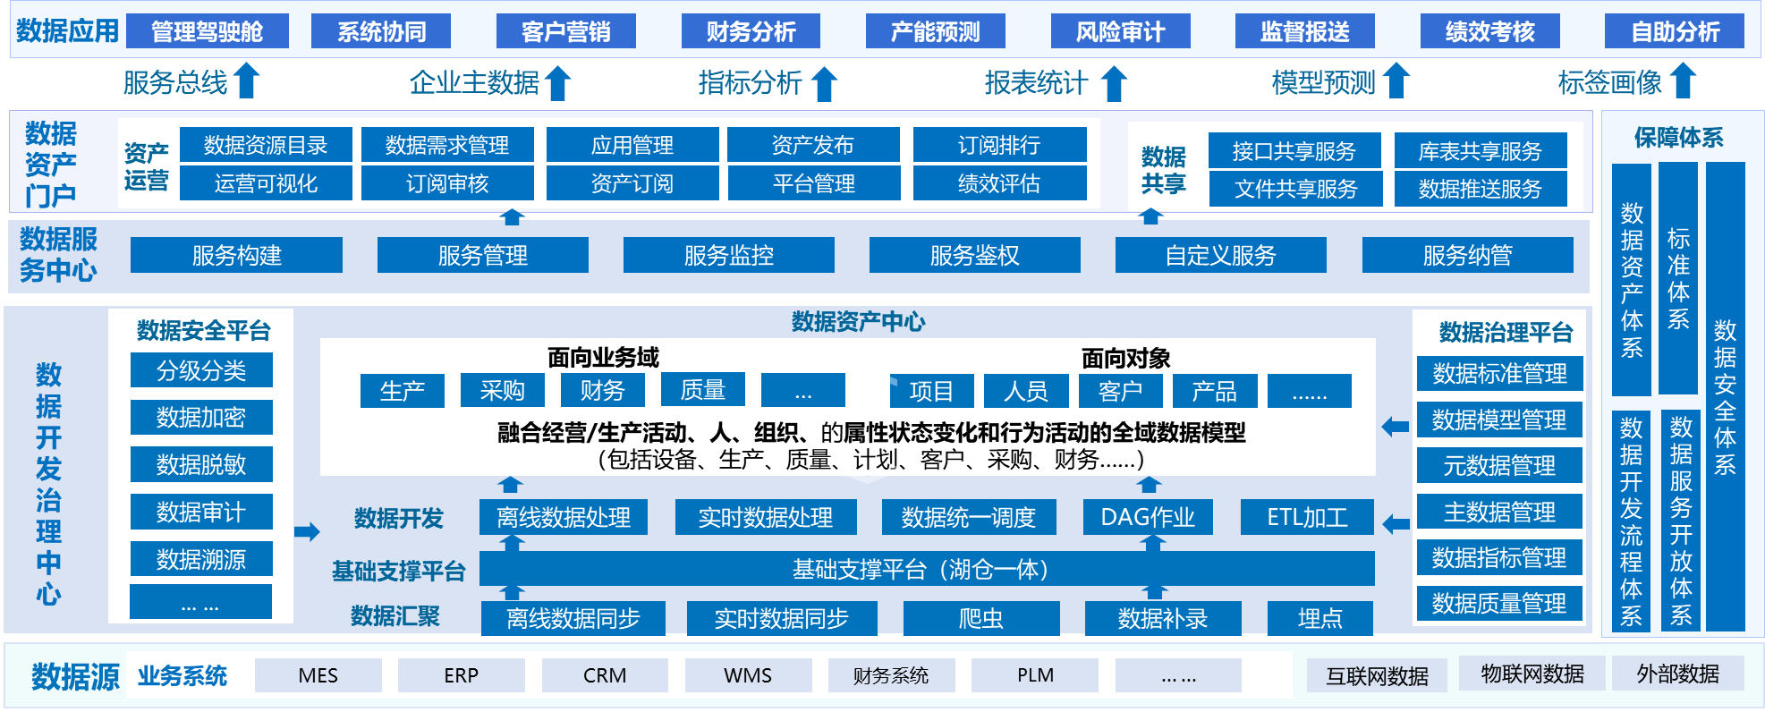Select the 数据质量管理 governance block
This screenshot has width=1765, height=712.
click(1499, 604)
